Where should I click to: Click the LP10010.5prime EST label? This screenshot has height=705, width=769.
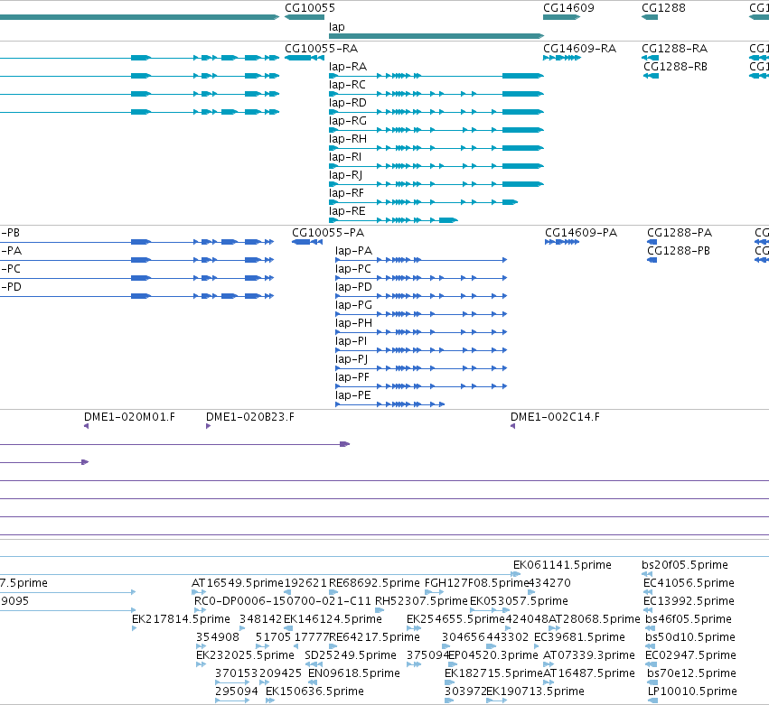click(692, 691)
